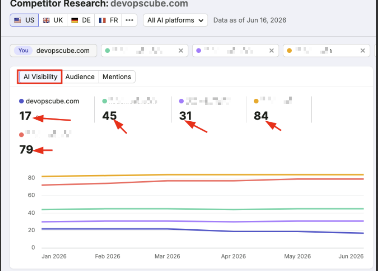Screen dimensions: 378x271
Task: Toggle the red legend dot above 79
Action: click(21, 135)
